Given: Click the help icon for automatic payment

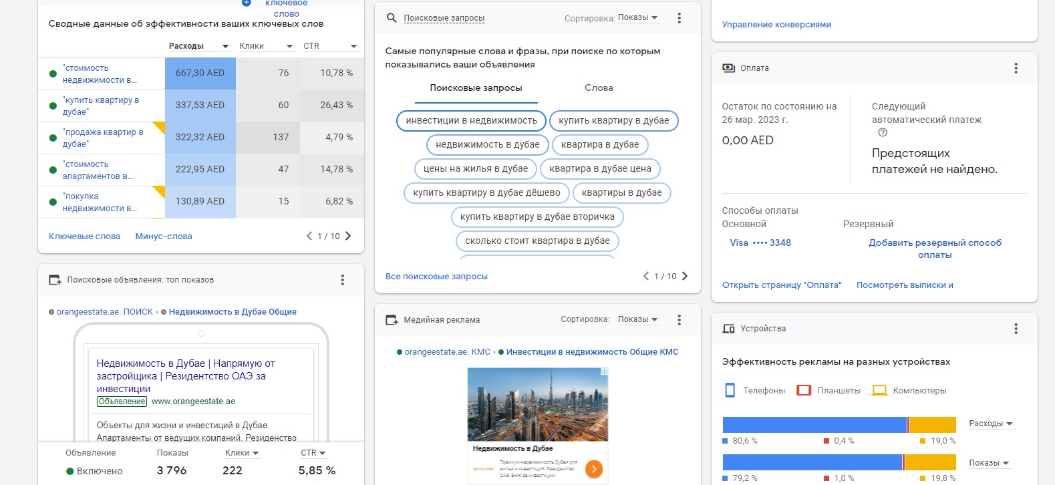Looking at the screenshot, I should point(883,132).
